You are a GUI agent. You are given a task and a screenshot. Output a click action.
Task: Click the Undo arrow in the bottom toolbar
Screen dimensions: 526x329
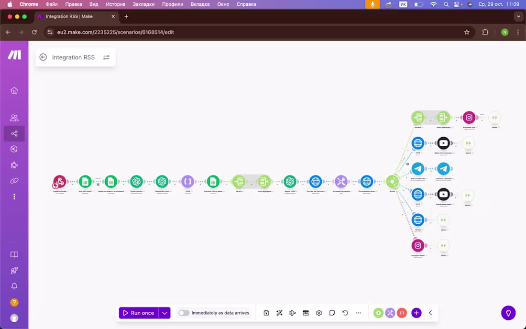coord(345,313)
